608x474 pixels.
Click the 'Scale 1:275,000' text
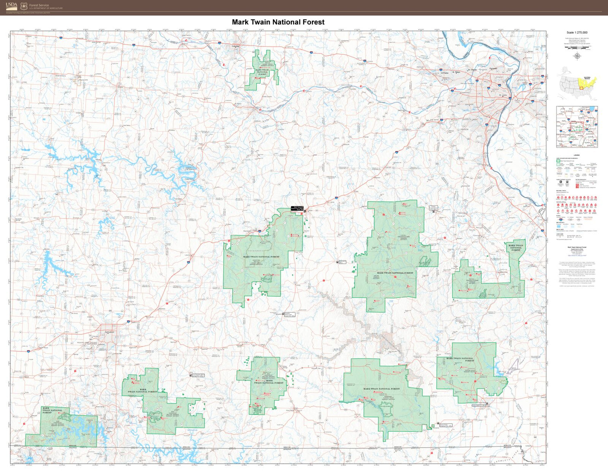[x=577, y=32]
